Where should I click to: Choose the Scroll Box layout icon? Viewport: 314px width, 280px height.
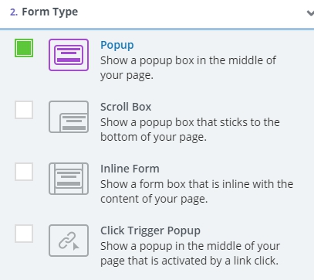(69, 117)
